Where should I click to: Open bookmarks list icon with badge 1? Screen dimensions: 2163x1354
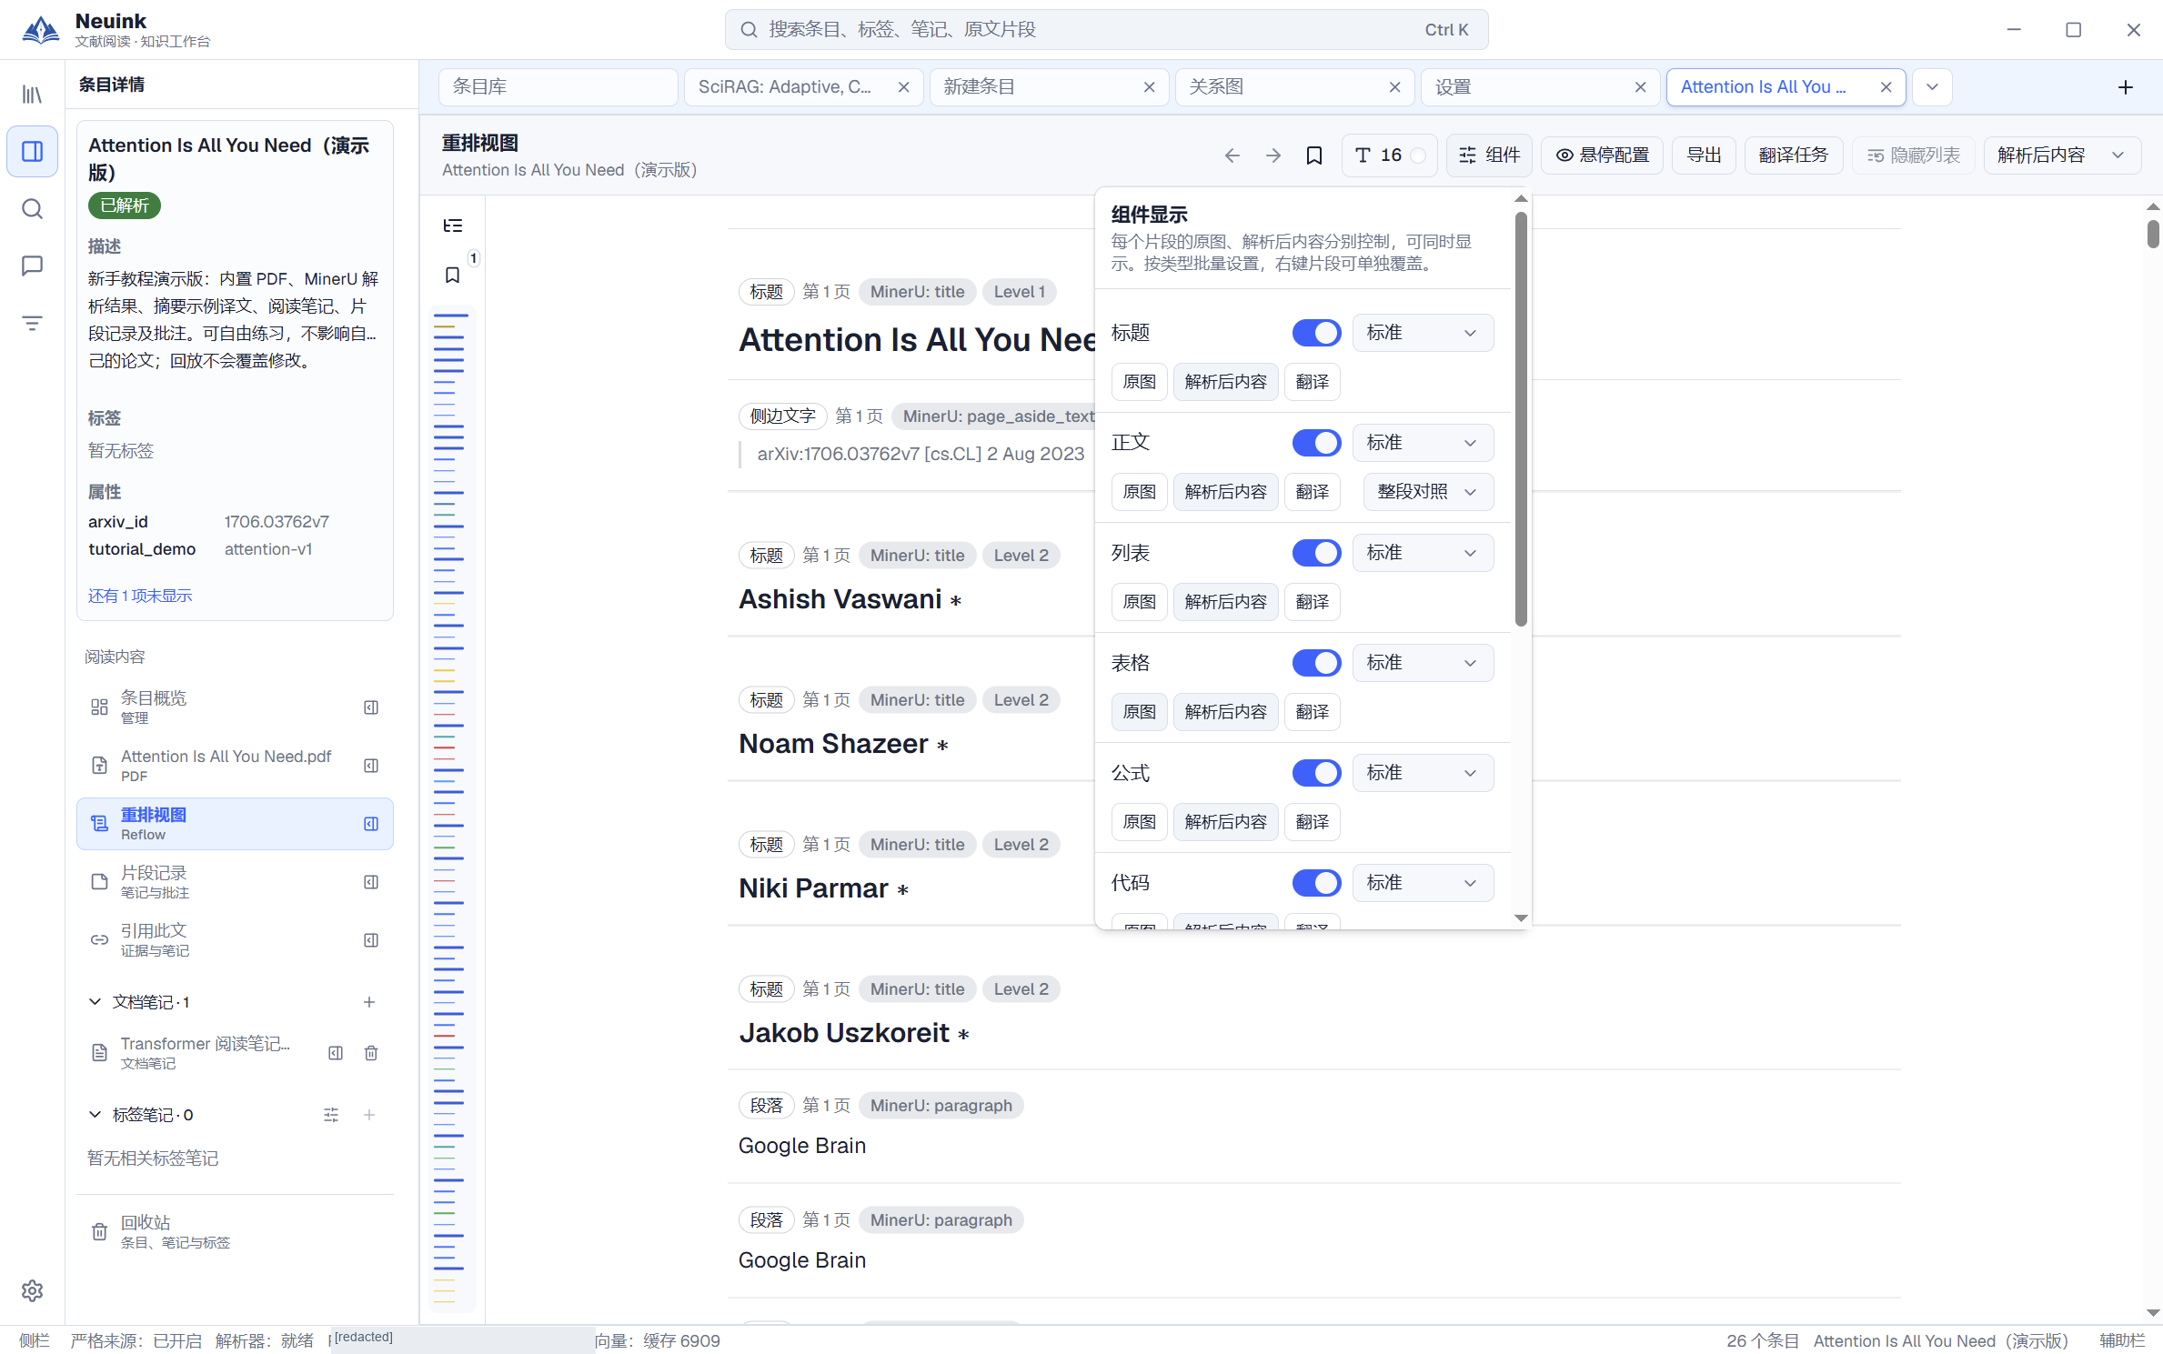pos(452,275)
